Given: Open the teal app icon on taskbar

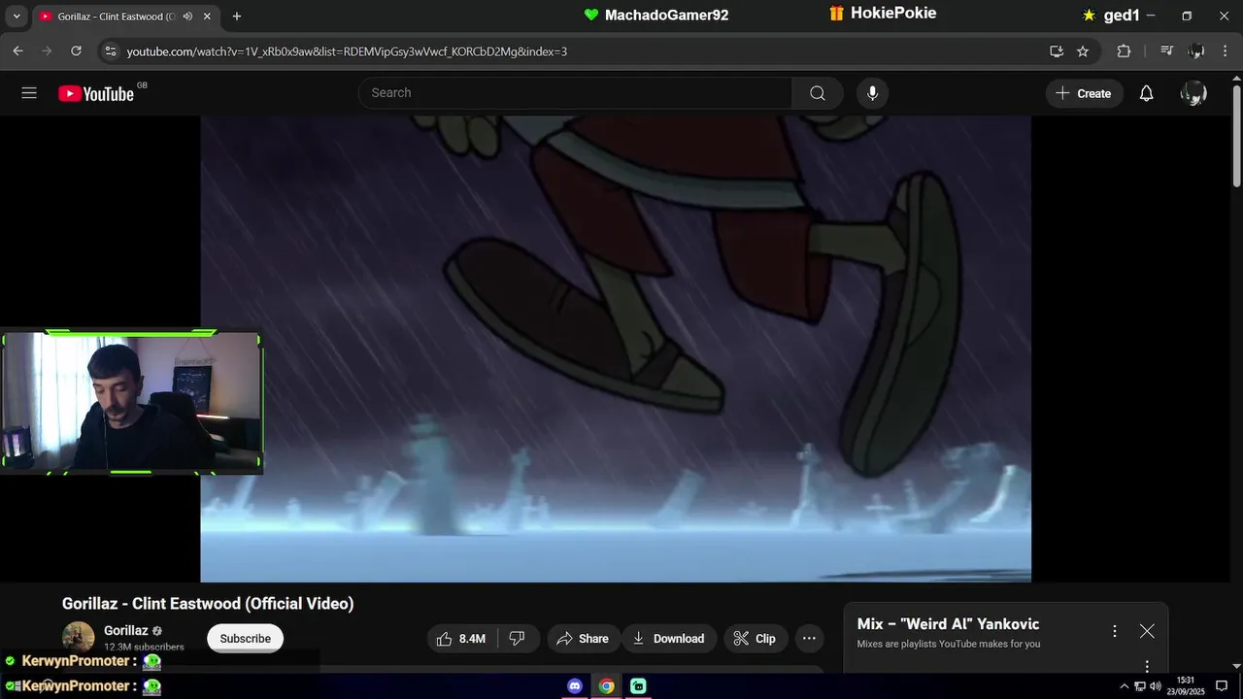Looking at the screenshot, I should [x=638, y=686].
